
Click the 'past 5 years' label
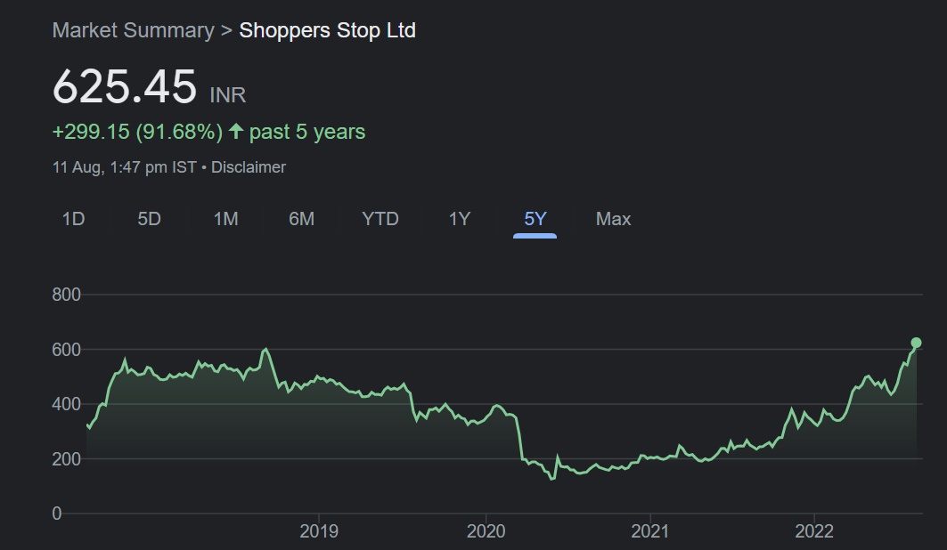point(307,132)
